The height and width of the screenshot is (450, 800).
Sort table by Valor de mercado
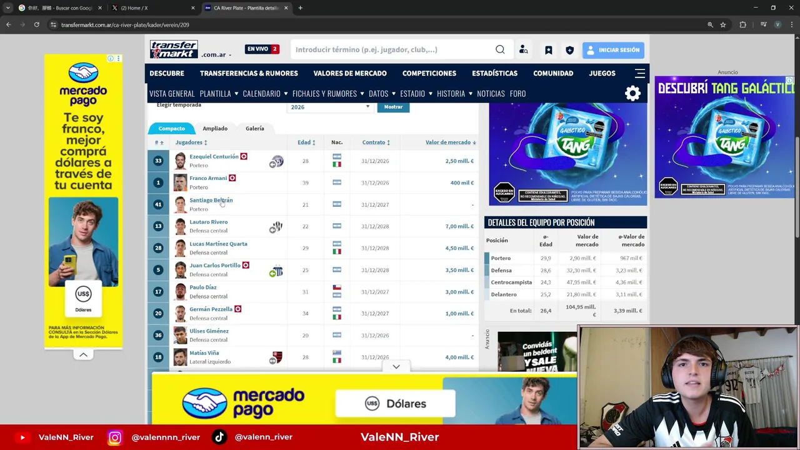tap(451, 142)
